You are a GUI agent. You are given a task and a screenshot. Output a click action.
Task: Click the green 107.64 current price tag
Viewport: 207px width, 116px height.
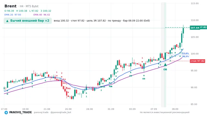pyautogui.click(x=195, y=28)
